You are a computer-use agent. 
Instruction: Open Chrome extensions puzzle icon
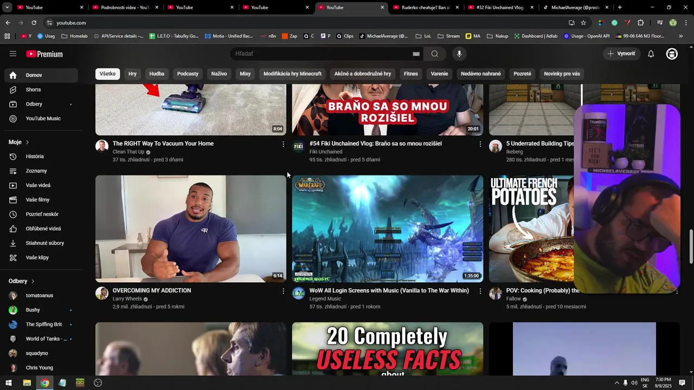tap(641, 23)
